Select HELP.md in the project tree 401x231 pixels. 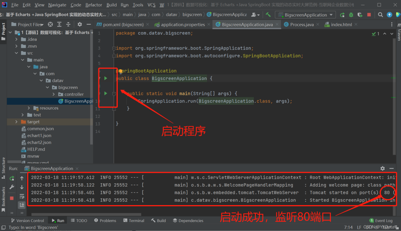36,149
